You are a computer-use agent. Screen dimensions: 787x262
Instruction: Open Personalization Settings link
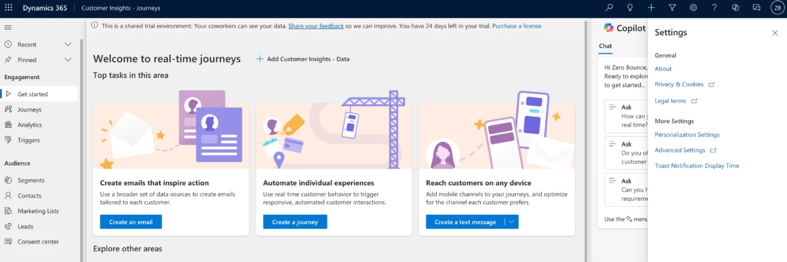(x=687, y=135)
